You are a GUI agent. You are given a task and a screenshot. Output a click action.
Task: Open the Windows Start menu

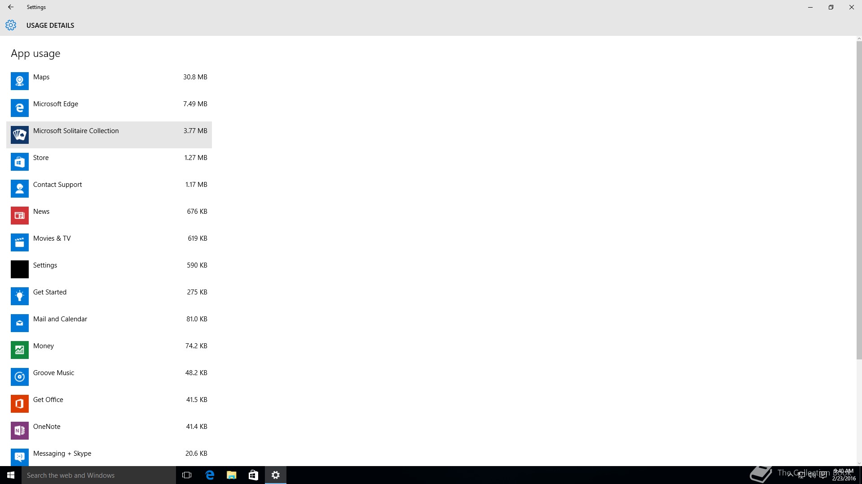click(11, 475)
